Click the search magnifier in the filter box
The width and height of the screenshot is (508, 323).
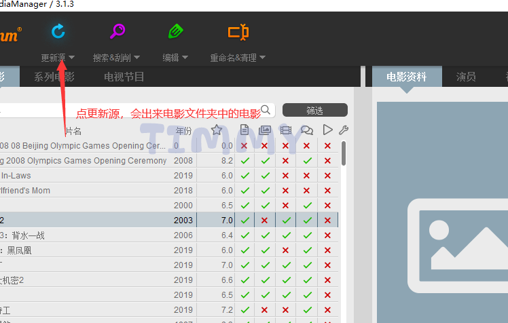(x=266, y=110)
